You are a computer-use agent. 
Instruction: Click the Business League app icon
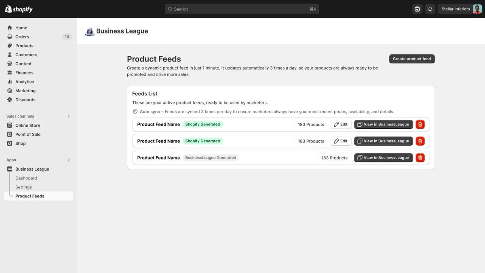[x=9, y=169]
